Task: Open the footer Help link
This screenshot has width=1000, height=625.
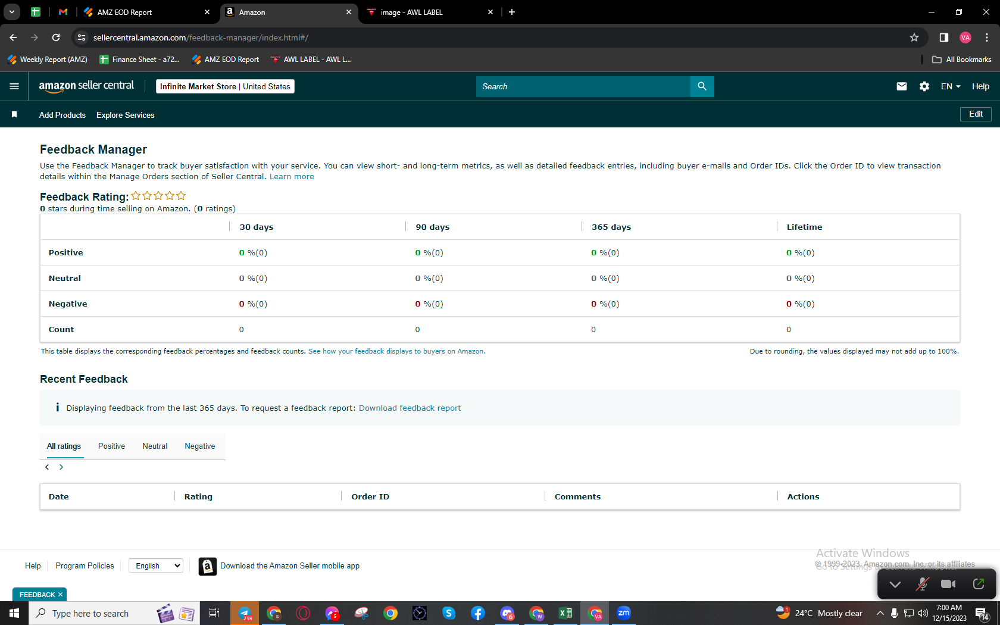Action: [x=33, y=566]
